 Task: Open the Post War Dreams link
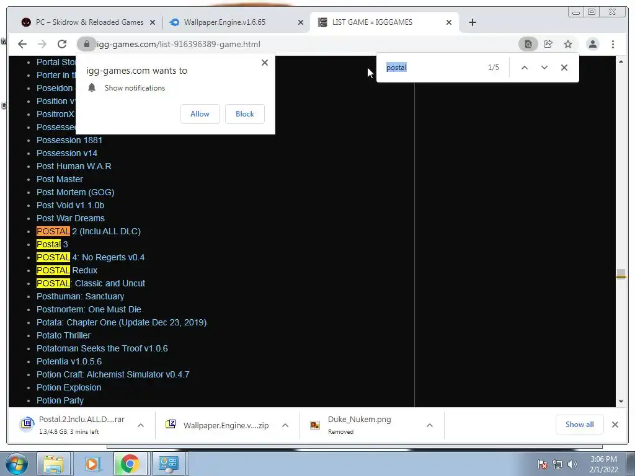pos(71,219)
